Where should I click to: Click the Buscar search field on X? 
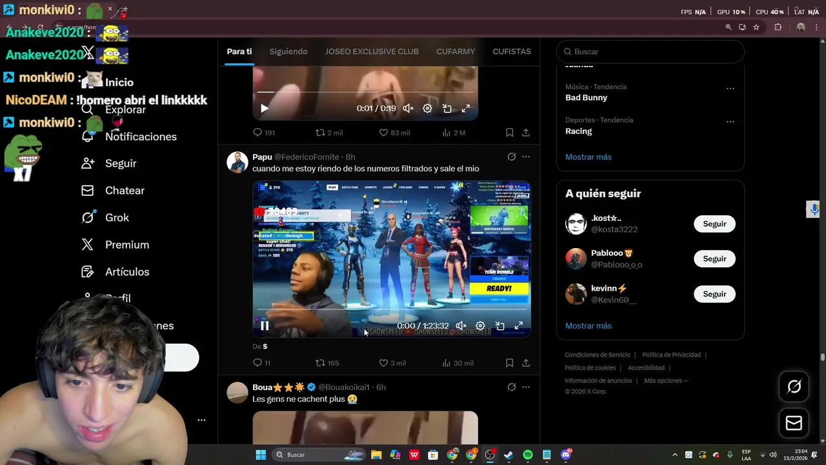pos(650,52)
